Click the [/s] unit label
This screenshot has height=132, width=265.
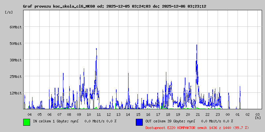click(x=9, y=12)
